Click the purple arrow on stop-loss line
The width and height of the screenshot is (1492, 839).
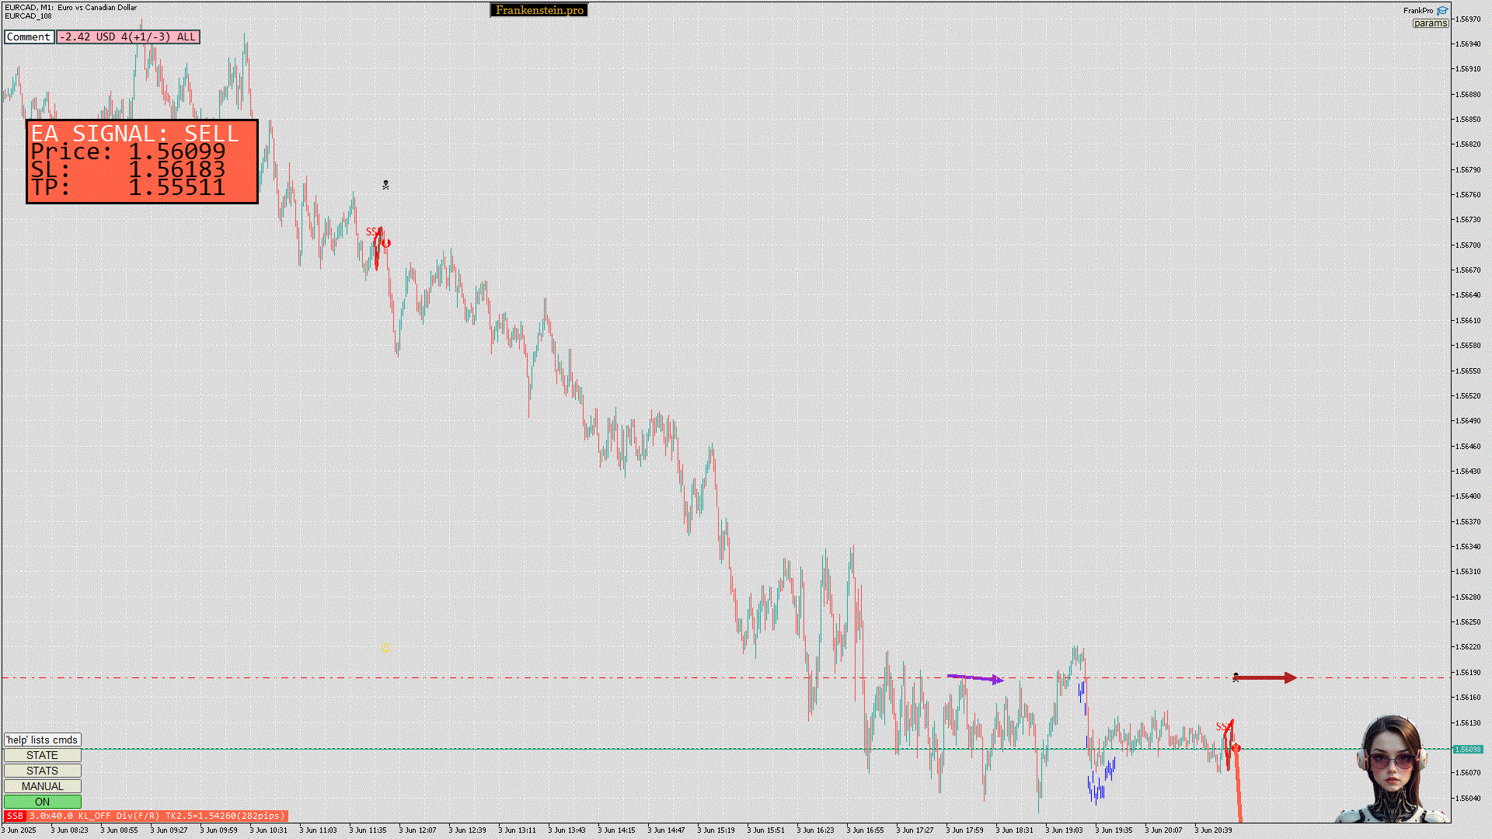click(975, 679)
